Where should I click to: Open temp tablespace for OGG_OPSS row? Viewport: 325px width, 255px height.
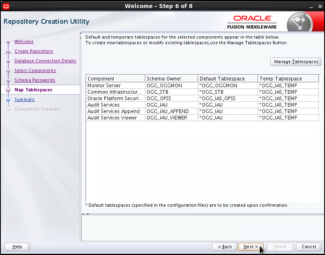pyautogui.click(x=288, y=98)
